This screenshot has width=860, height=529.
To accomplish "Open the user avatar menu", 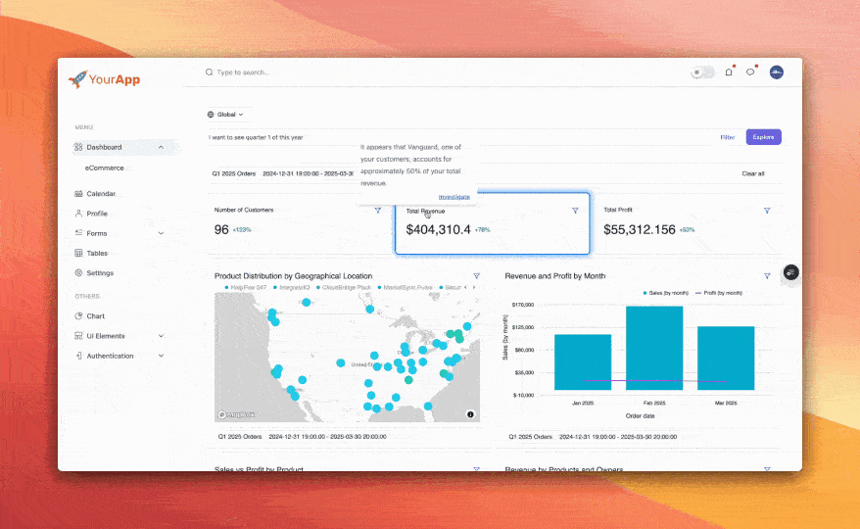I will click(x=776, y=72).
